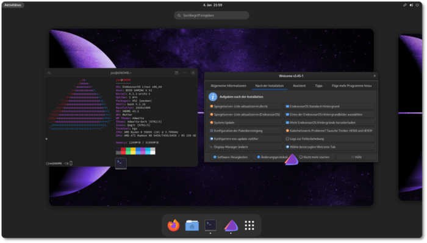Open Logs zur Fehlerbehebung
The height and width of the screenshot is (243, 427).
coord(329,139)
